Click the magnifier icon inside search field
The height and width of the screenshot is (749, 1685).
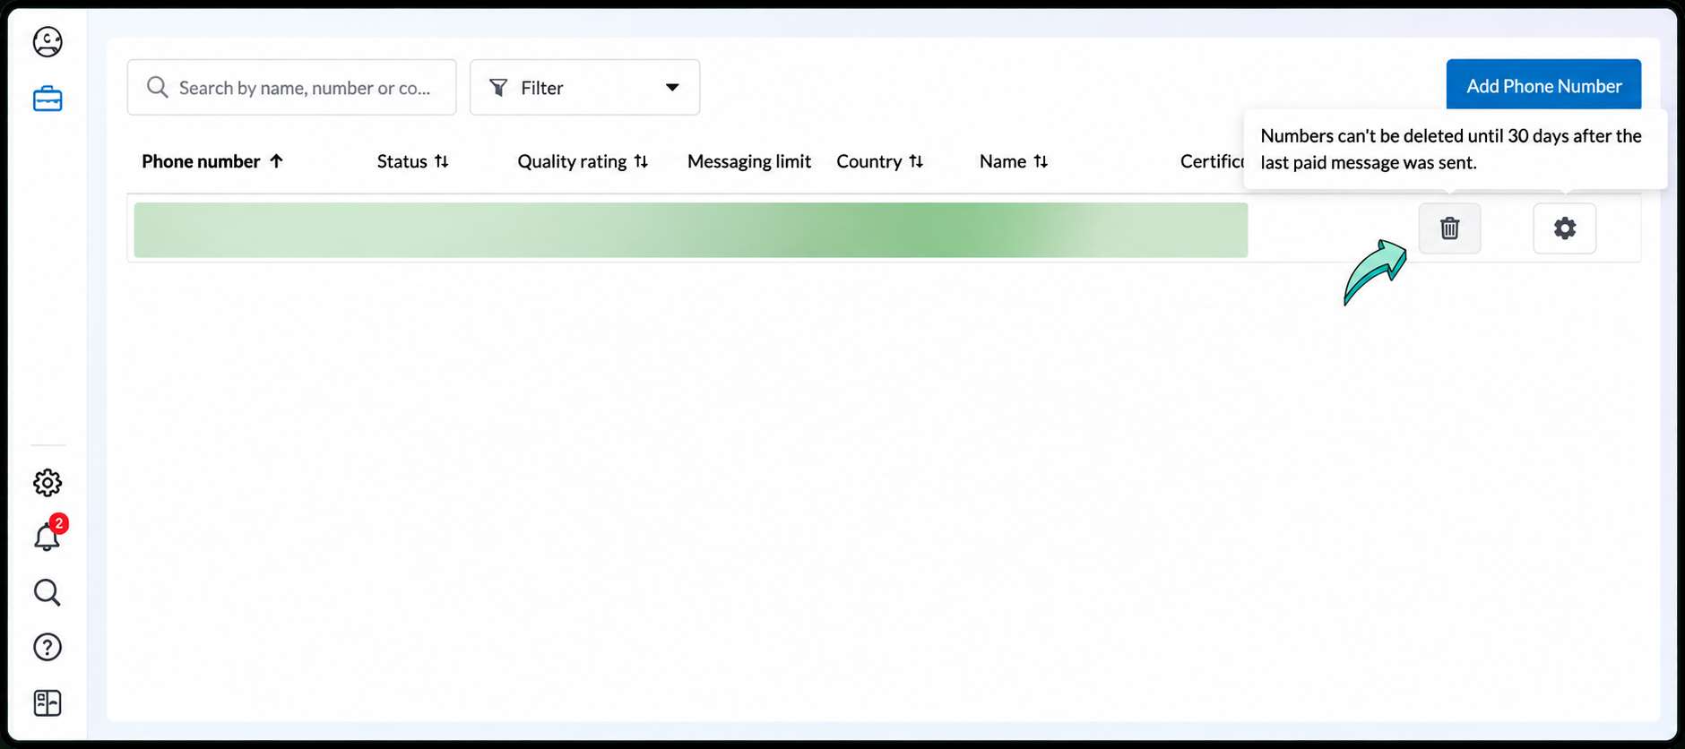(158, 87)
